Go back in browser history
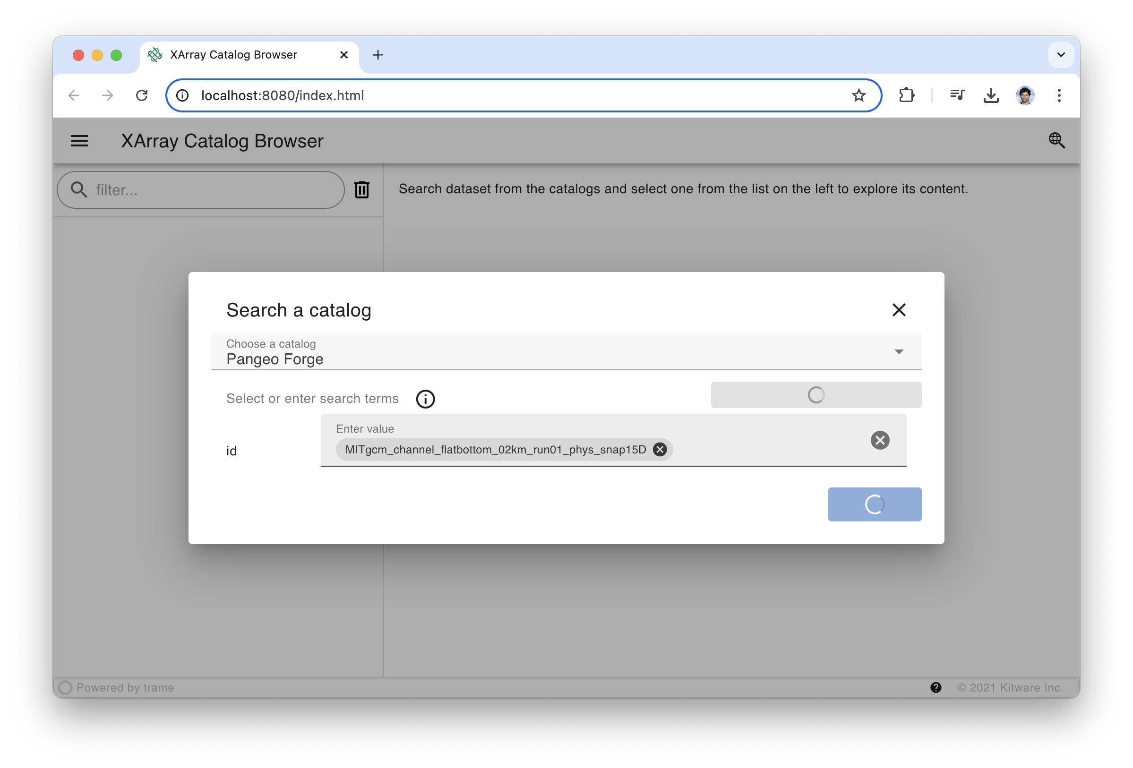Image resolution: width=1133 pixels, height=768 pixels. point(74,95)
